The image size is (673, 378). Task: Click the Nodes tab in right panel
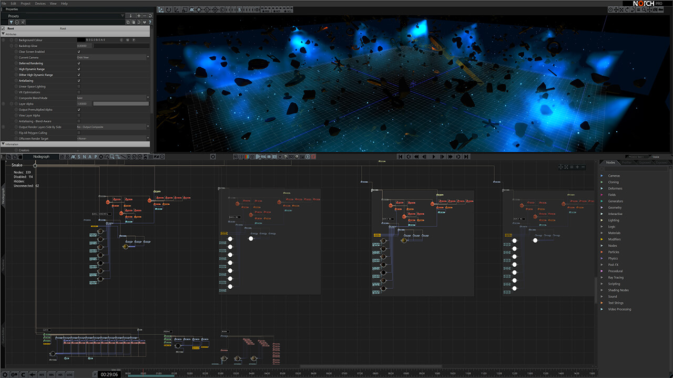point(610,163)
